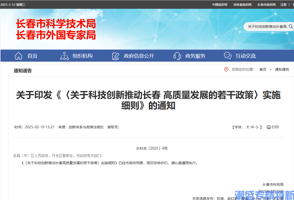Click the chat bubble icon beside 互动交流

tap(228, 56)
